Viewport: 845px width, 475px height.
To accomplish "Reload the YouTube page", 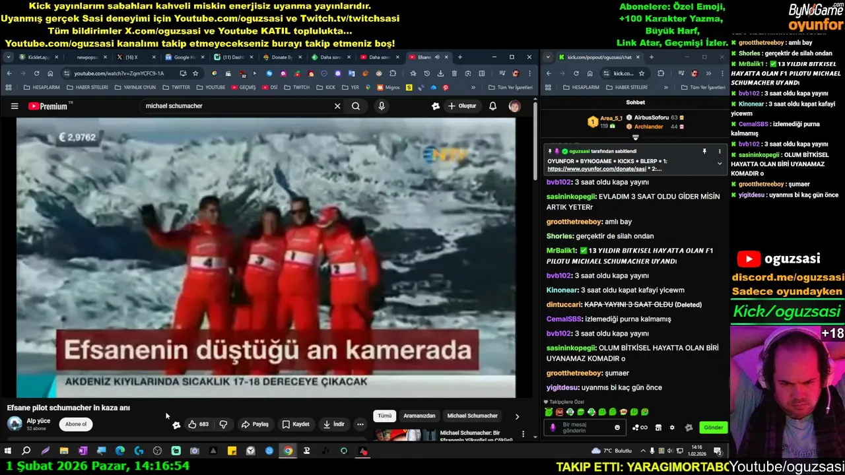I will 36,73.
